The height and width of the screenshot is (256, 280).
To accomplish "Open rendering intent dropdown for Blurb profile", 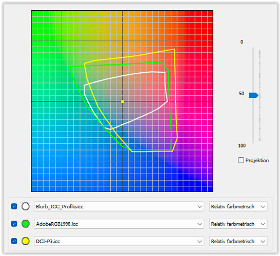I will [238, 206].
